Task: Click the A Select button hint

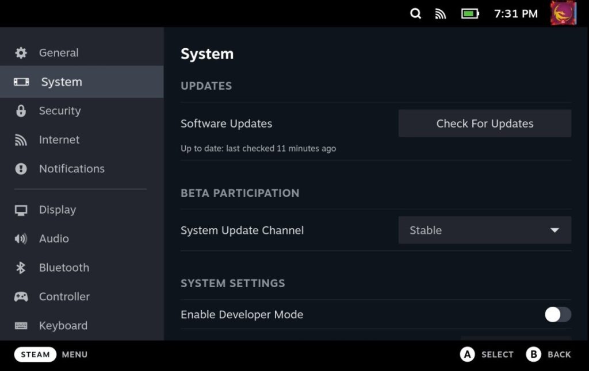Action: [x=487, y=354]
